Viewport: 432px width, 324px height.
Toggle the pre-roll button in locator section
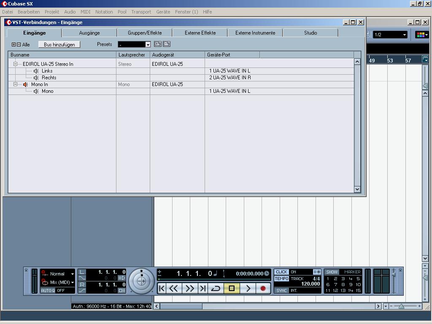[x=121, y=278]
